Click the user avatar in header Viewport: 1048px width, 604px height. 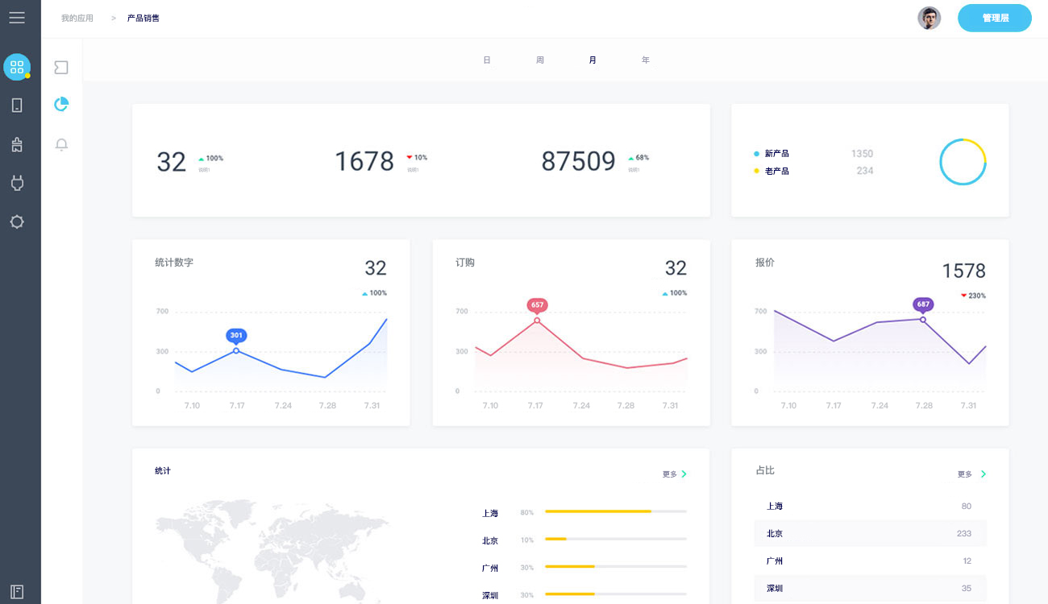tap(929, 18)
